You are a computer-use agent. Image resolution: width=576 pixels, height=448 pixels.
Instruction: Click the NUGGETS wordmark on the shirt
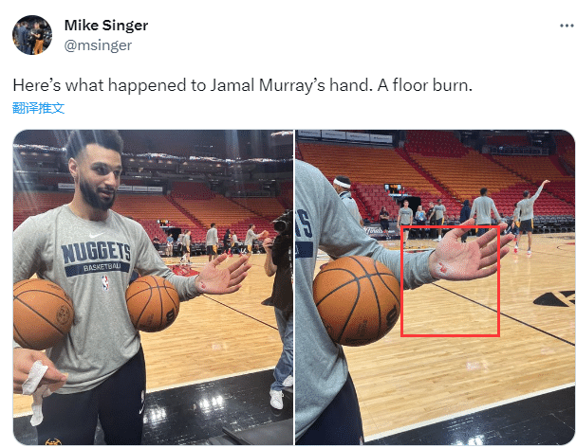tap(96, 253)
